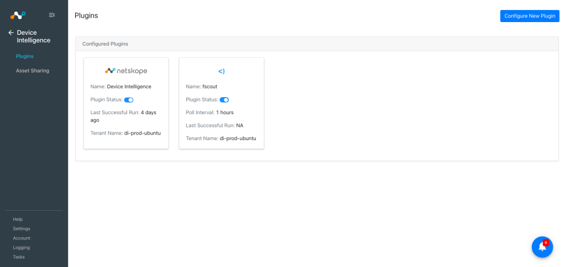Click the Netskope logo on plugin card
Screen dimensions: 566x267
point(126,71)
